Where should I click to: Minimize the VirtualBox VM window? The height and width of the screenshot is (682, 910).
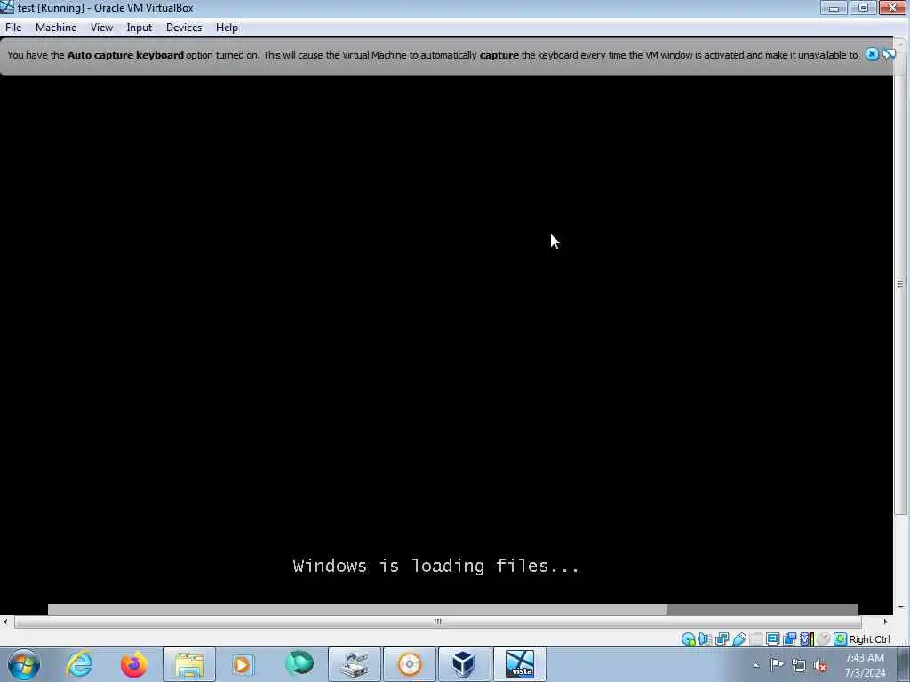[834, 7]
